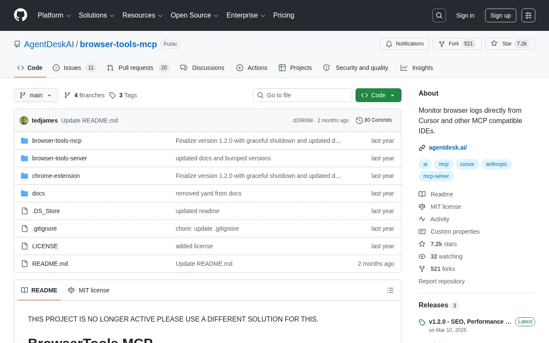Switch to the Issues tab
Viewport: 549px width, 343px height.
pyautogui.click(x=74, y=68)
